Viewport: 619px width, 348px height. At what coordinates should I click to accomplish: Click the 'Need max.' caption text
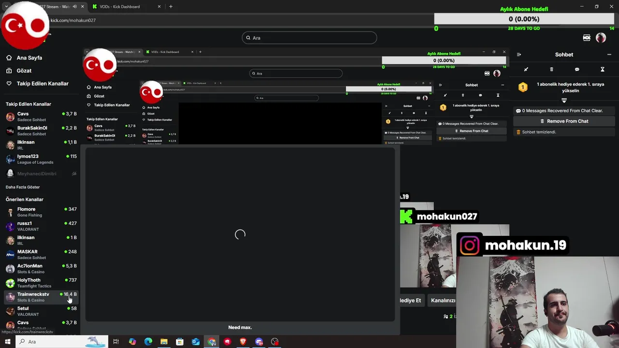pyautogui.click(x=240, y=327)
